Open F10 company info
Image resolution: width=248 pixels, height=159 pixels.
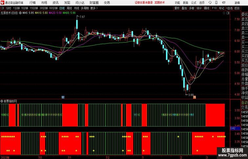pos(214,8)
